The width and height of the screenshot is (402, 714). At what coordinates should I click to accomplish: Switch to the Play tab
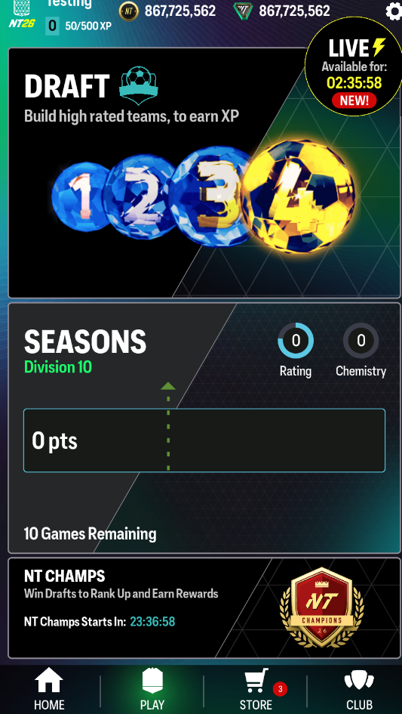coord(152,689)
